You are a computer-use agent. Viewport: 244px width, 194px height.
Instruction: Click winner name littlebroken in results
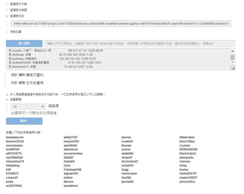[x=187, y=137]
